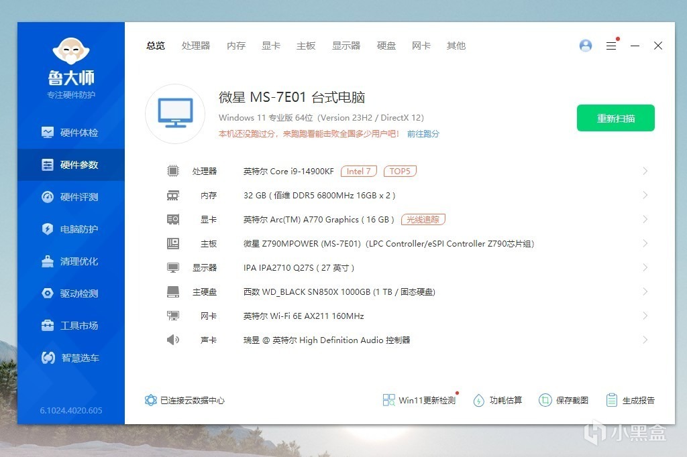Click the 声卡 speaker icon
This screenshot has height=457, width=687.
pos(173,340)
